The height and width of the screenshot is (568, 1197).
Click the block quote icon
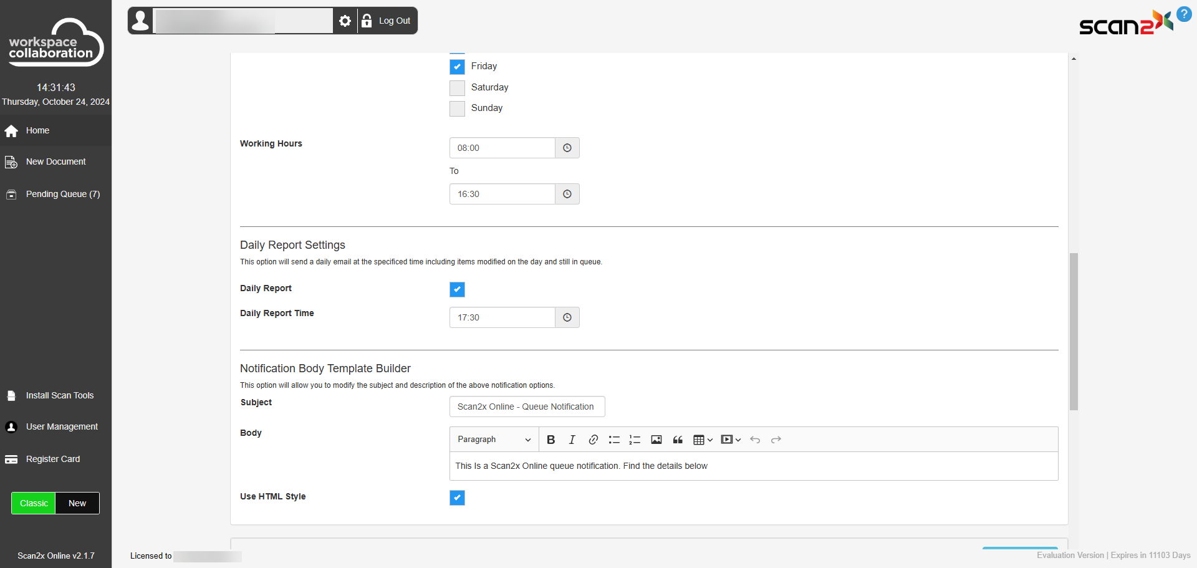(678, 440)
